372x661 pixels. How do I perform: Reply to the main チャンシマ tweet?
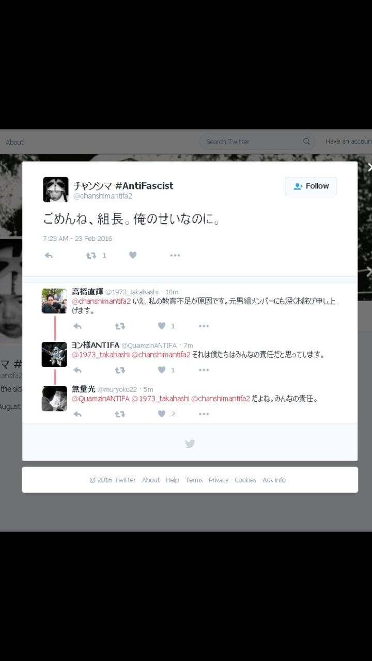tap(49, 255)
